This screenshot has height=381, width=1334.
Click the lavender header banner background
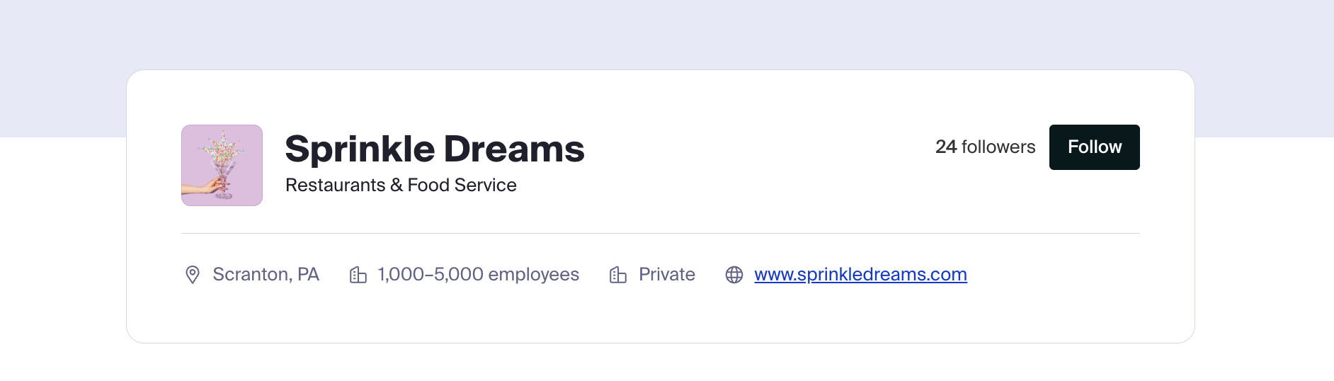point(667,34)
